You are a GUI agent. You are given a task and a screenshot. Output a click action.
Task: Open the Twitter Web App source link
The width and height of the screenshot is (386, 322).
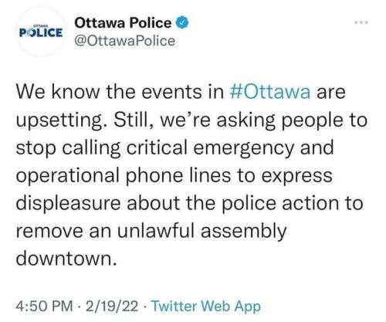(206, 307)
